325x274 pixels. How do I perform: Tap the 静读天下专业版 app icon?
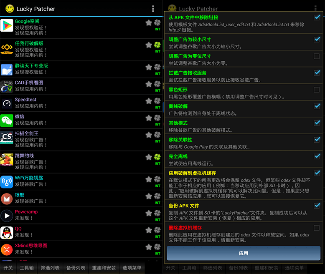pyautogui.click(x=7, y=70)
